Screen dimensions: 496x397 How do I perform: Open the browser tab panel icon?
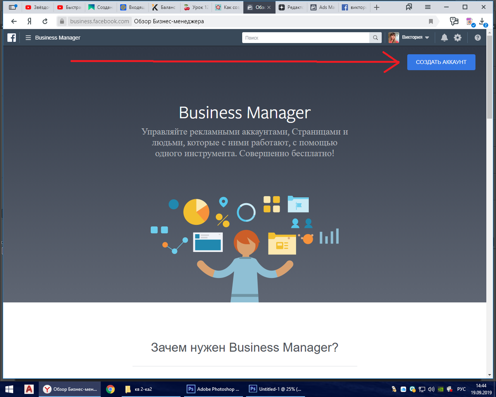pos(13,7)
